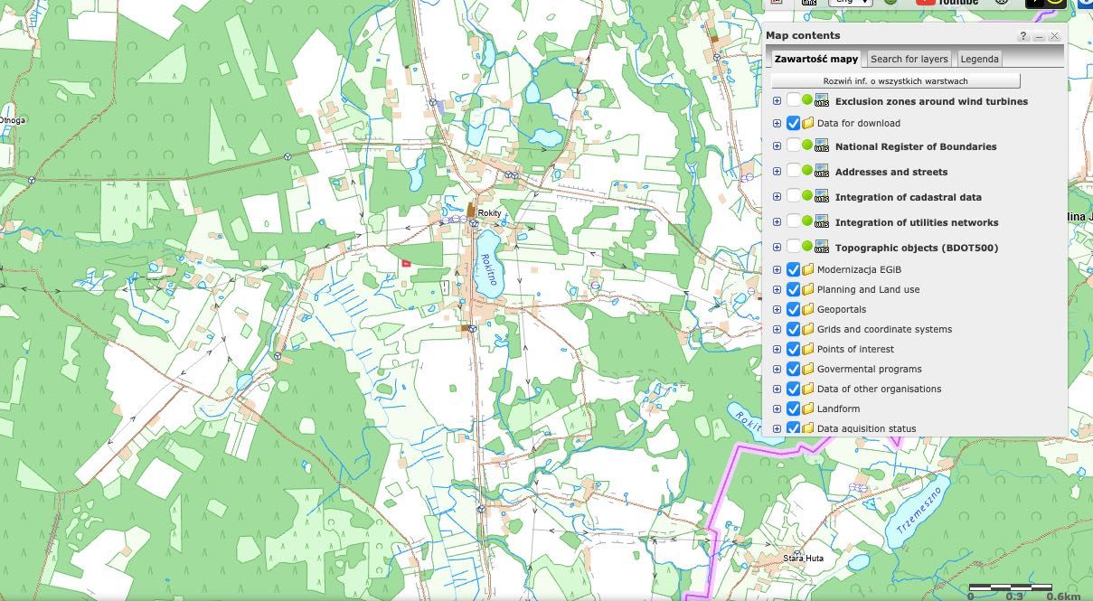Click the WMS icon for National Register of Boundaries
The image size is (1093, 601).
click(x=822, y=146)
